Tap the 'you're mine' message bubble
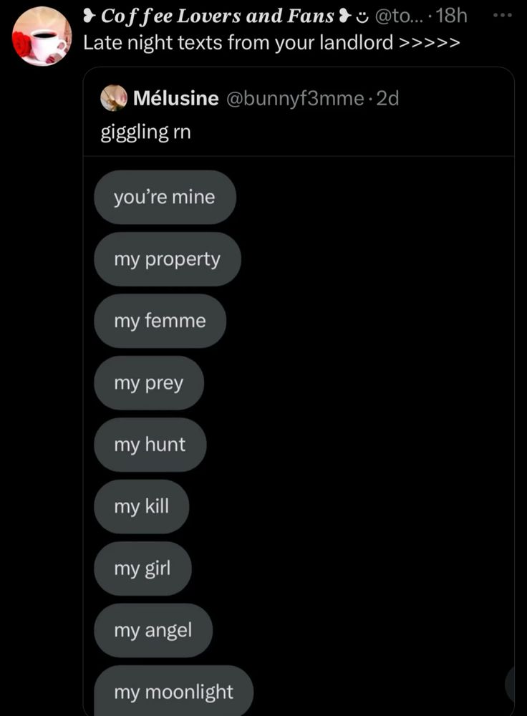This screenshot has width=527, height=716. (x=165, y=198)
